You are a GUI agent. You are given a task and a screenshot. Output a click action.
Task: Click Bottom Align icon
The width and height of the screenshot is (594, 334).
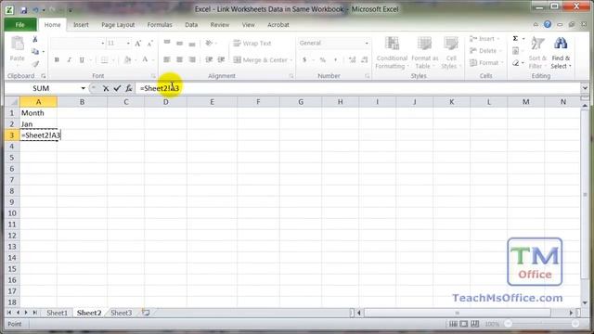tap(192, 44)
